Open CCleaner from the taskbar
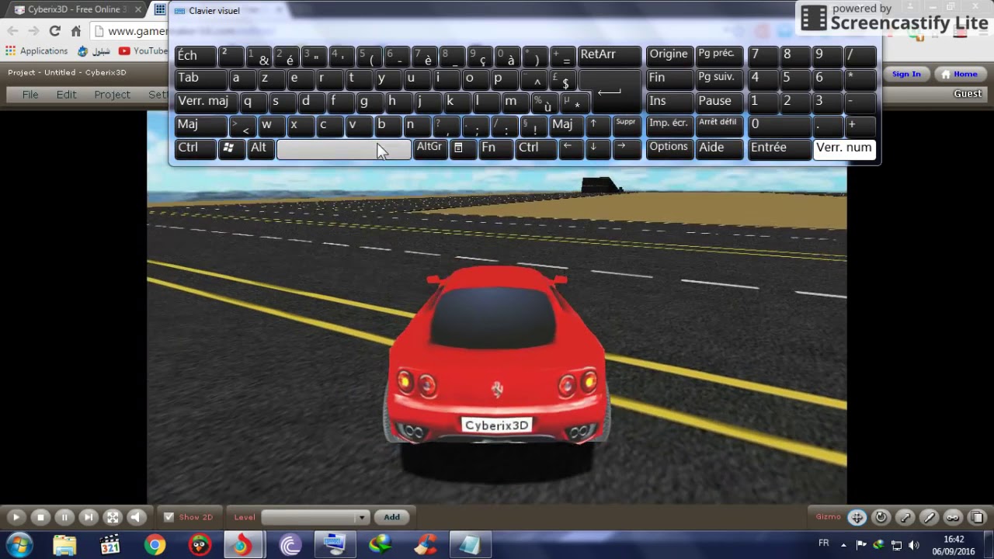The height and width of the screenshot is (559, 994). coord(425,545)
